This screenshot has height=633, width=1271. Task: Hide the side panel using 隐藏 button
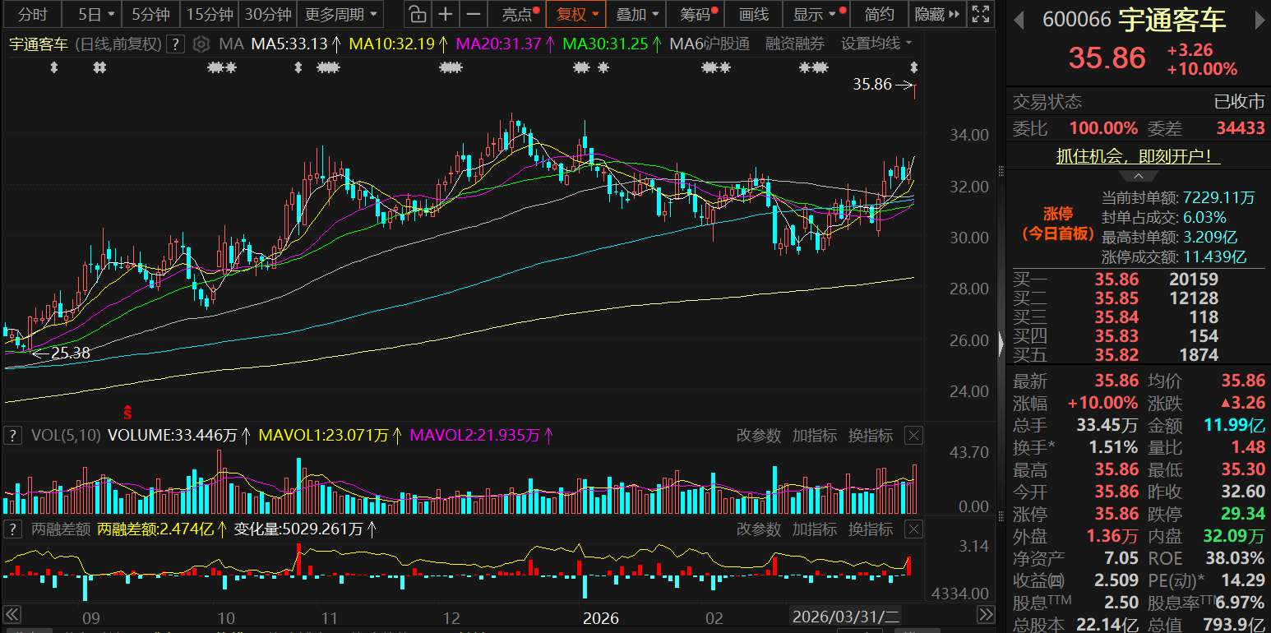point(937,14)
